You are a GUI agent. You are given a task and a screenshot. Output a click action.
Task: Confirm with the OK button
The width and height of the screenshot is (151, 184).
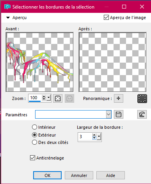[47, 175]
